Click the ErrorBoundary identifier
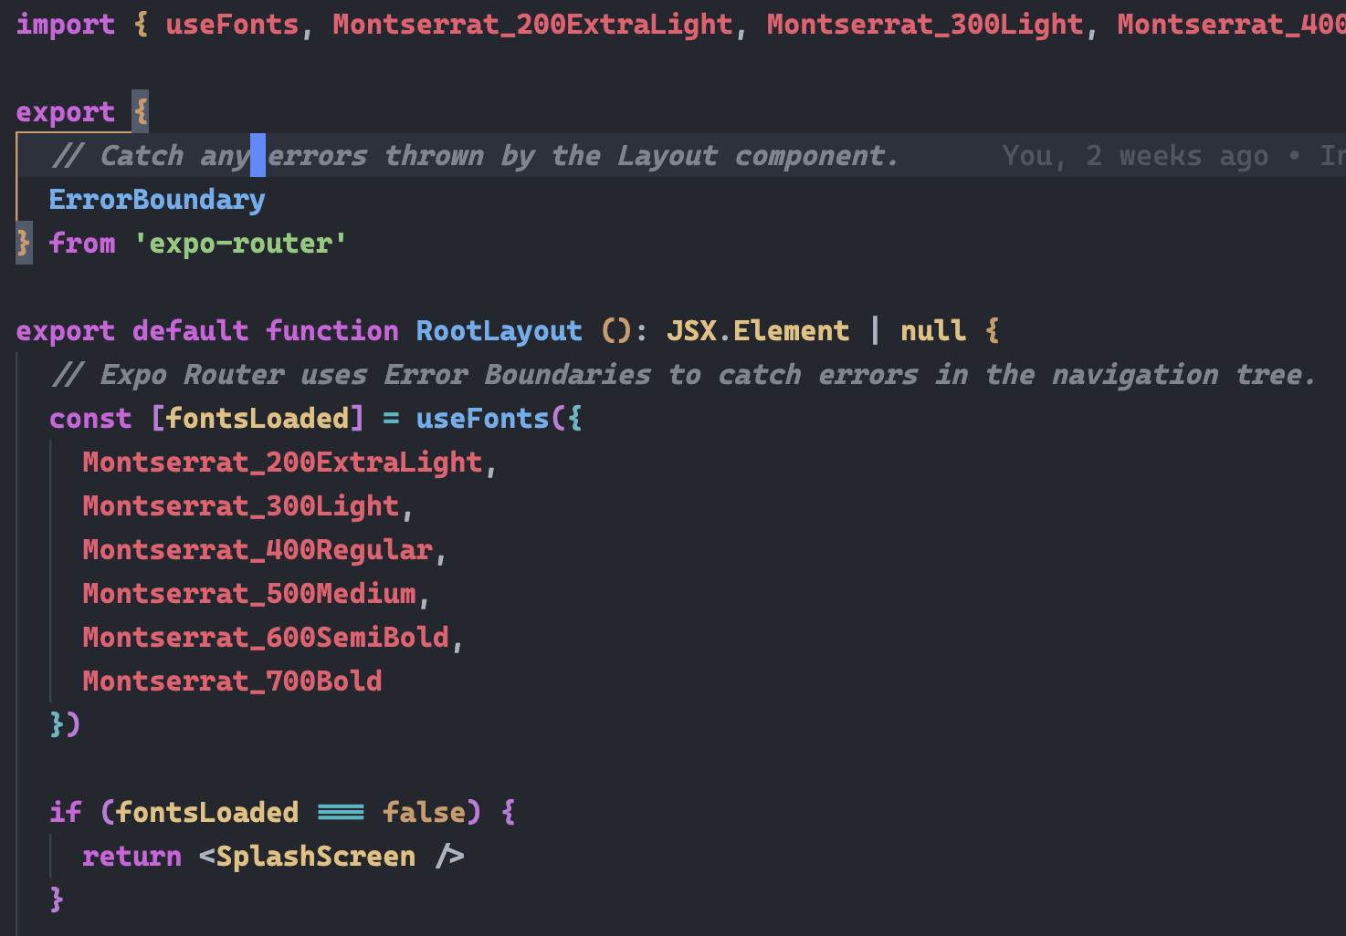Viewport: 1346px width, 936px height. [x=157, y=200]
